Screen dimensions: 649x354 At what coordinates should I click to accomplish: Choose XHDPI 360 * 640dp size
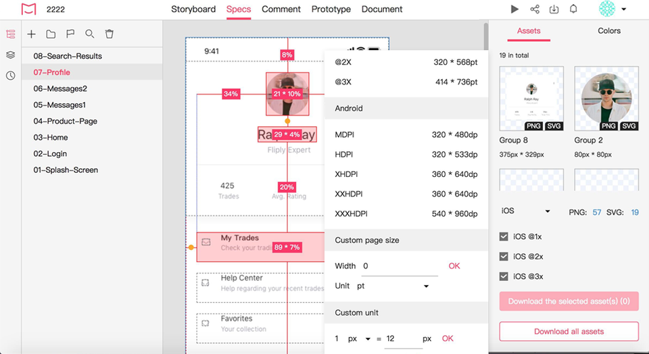coord(406,174)
